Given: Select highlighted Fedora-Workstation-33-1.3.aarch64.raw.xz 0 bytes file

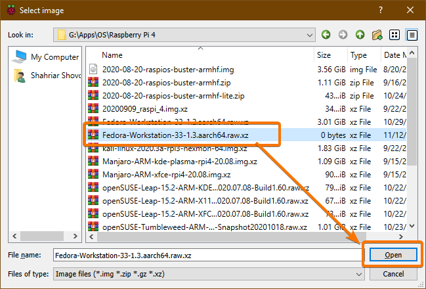Looking at the screenshot, I should coord(175,135).
